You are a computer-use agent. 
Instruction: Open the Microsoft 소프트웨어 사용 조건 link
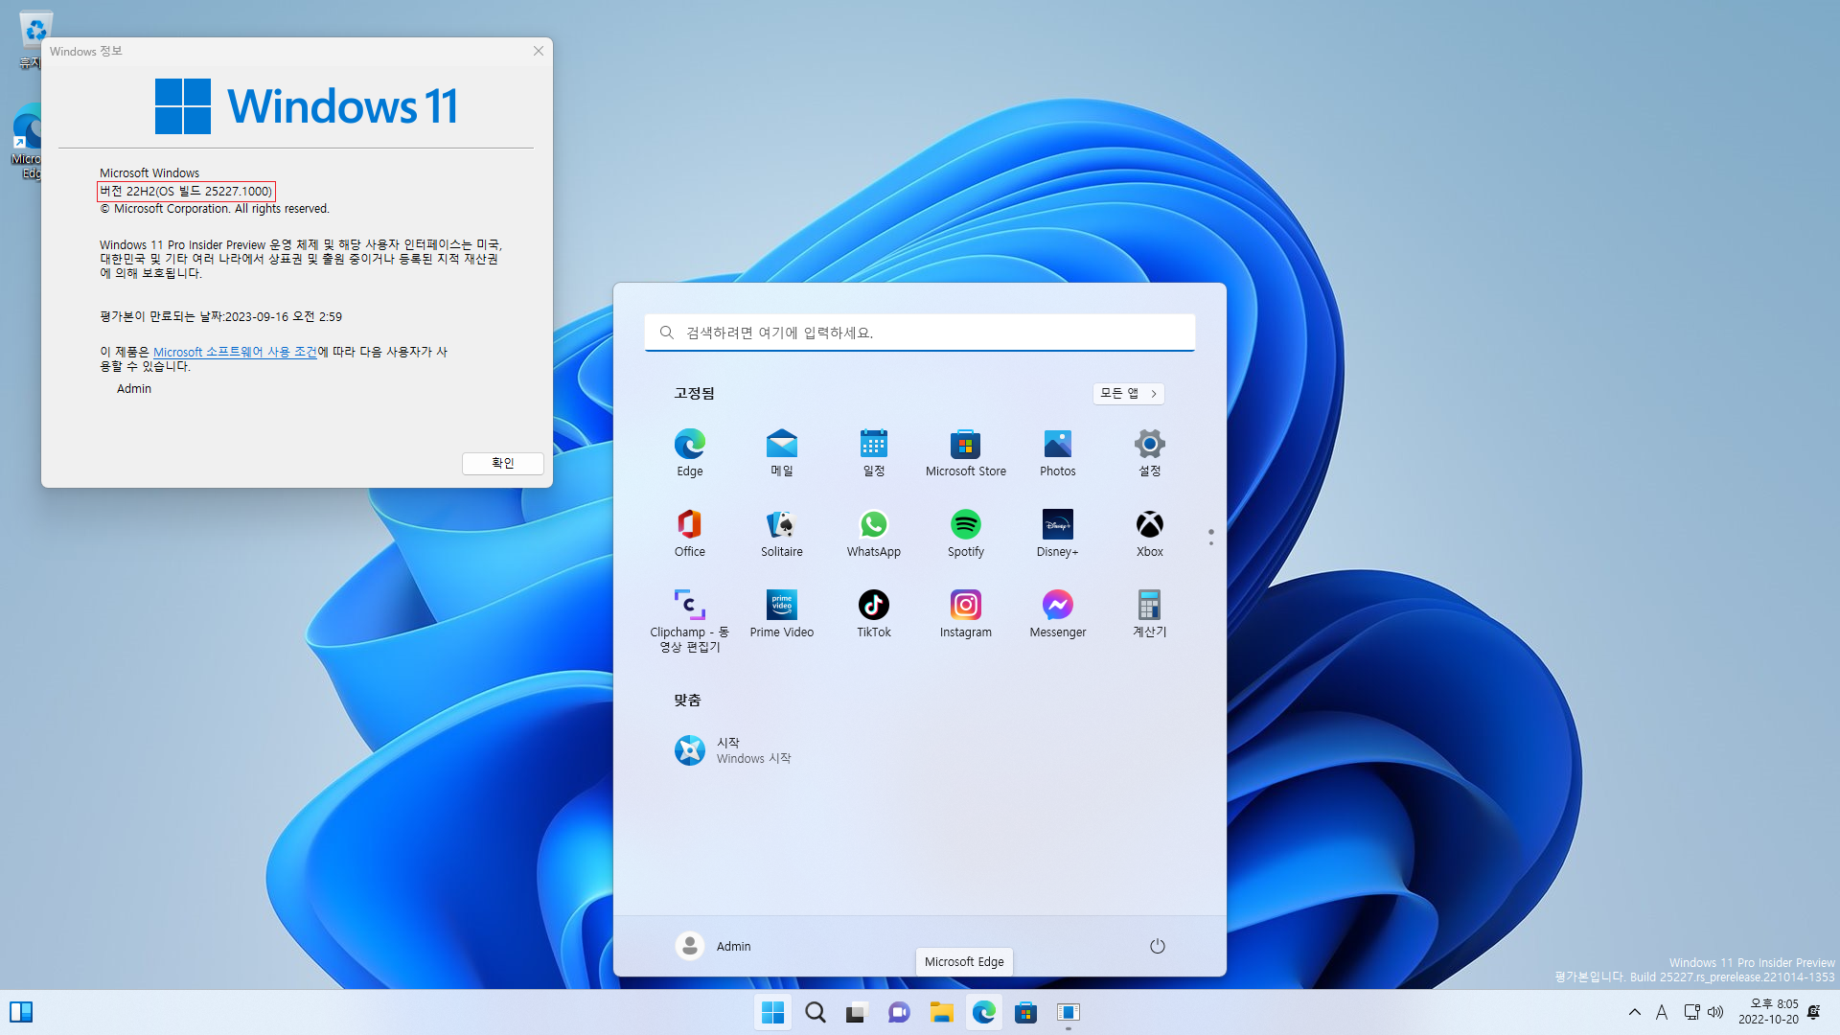point(235,352)
